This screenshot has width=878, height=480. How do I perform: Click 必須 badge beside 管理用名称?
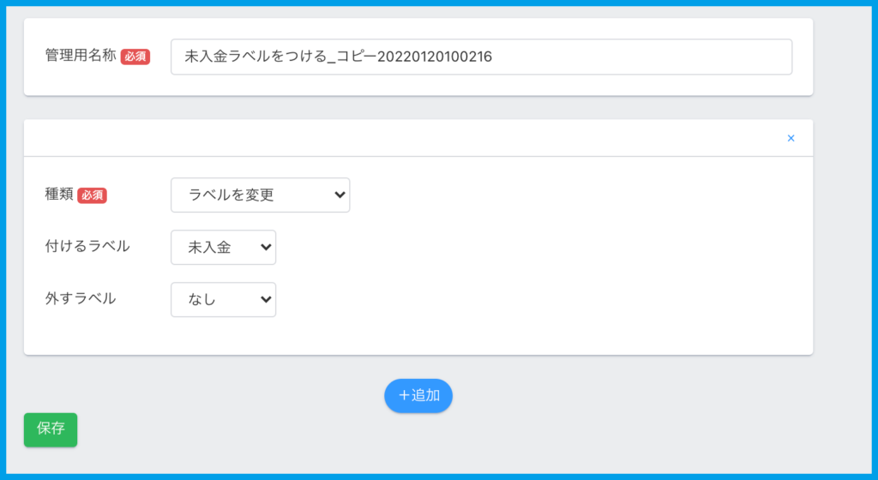(135, 57)
